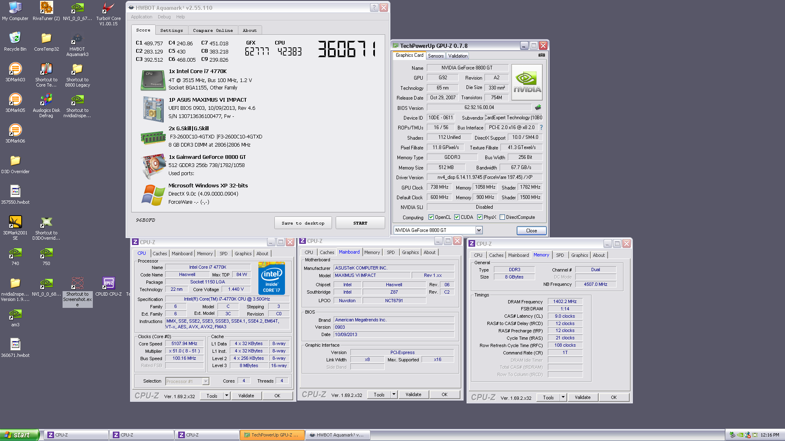This screenshot has width=785, height=441.
Task: Open the Sensors tab in GPU-Z
Action: (436, 56)
